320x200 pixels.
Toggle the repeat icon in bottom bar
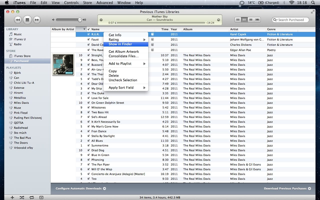[x=32, y=197]
